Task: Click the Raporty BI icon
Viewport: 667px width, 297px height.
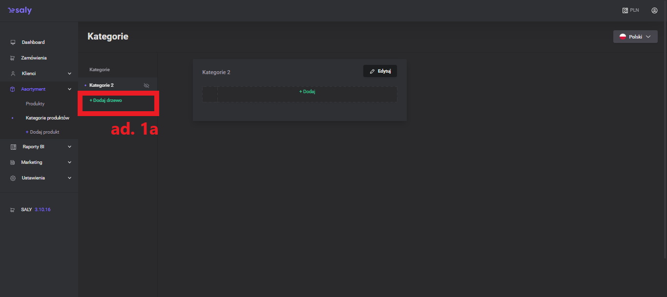Action: pos(13,147)
